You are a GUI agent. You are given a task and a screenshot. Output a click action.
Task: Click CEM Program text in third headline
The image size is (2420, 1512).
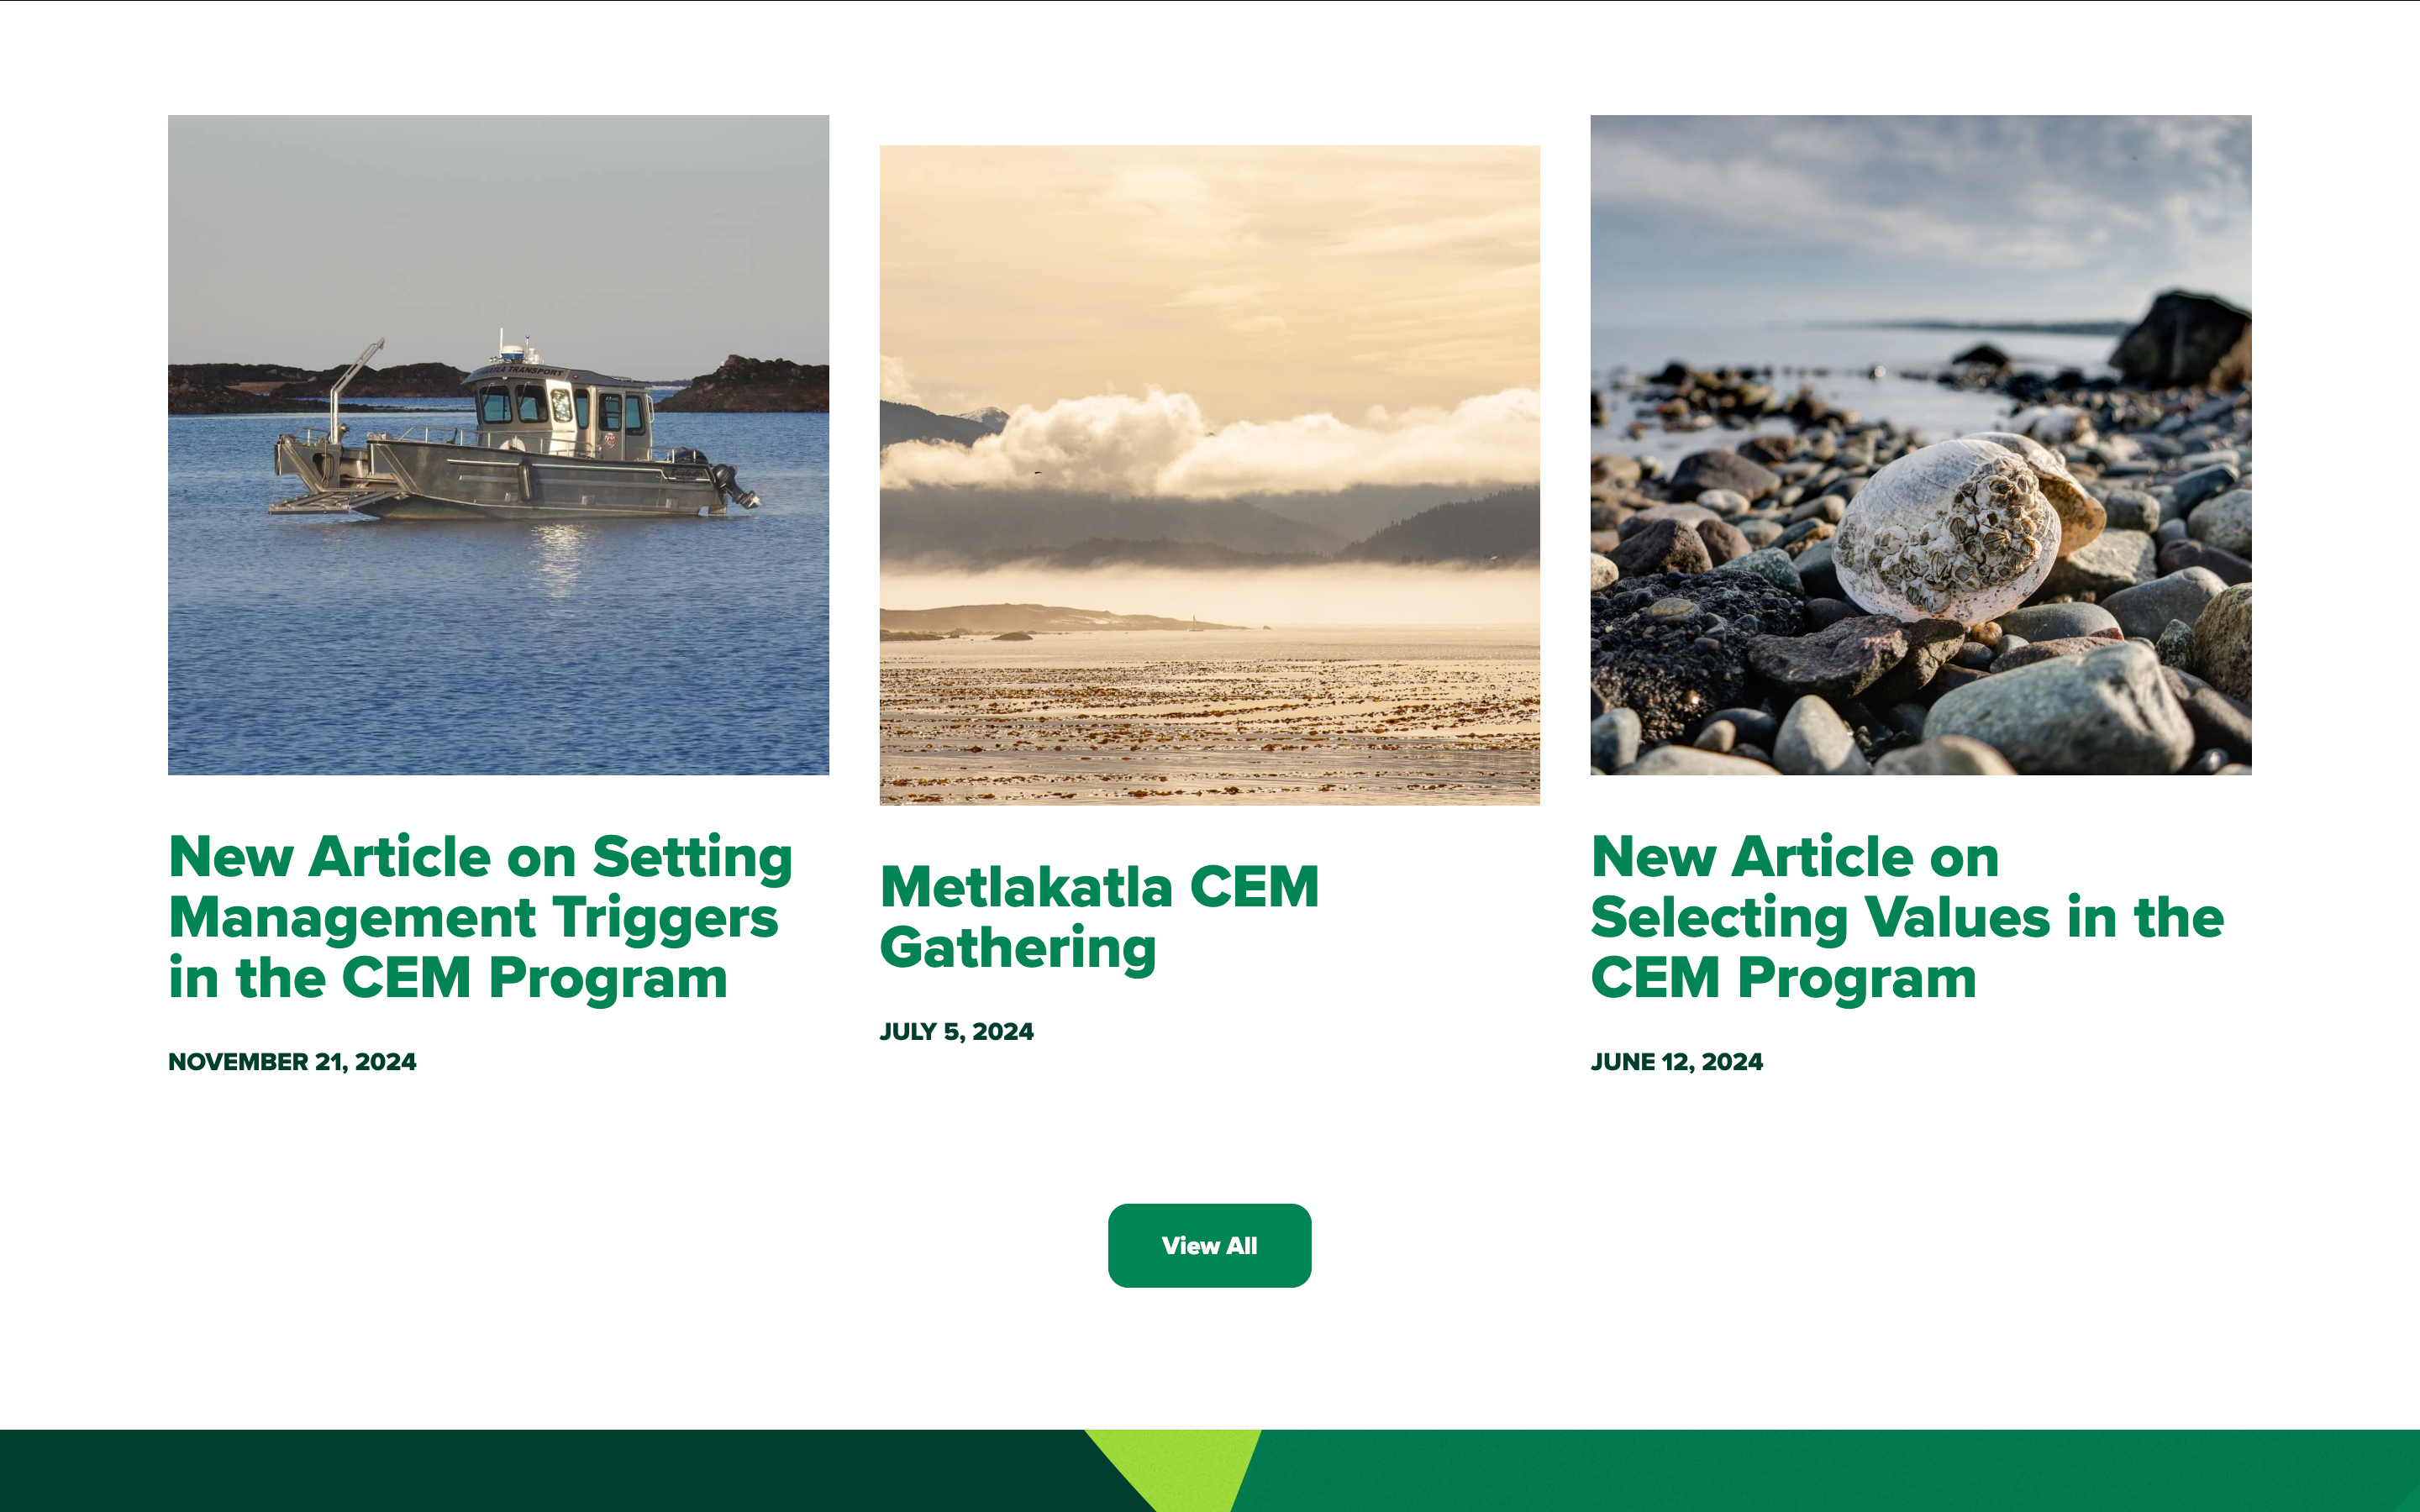tap(1783, 979)
